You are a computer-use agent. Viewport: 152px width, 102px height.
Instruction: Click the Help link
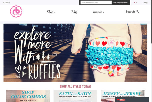click(x=146, y=2)
